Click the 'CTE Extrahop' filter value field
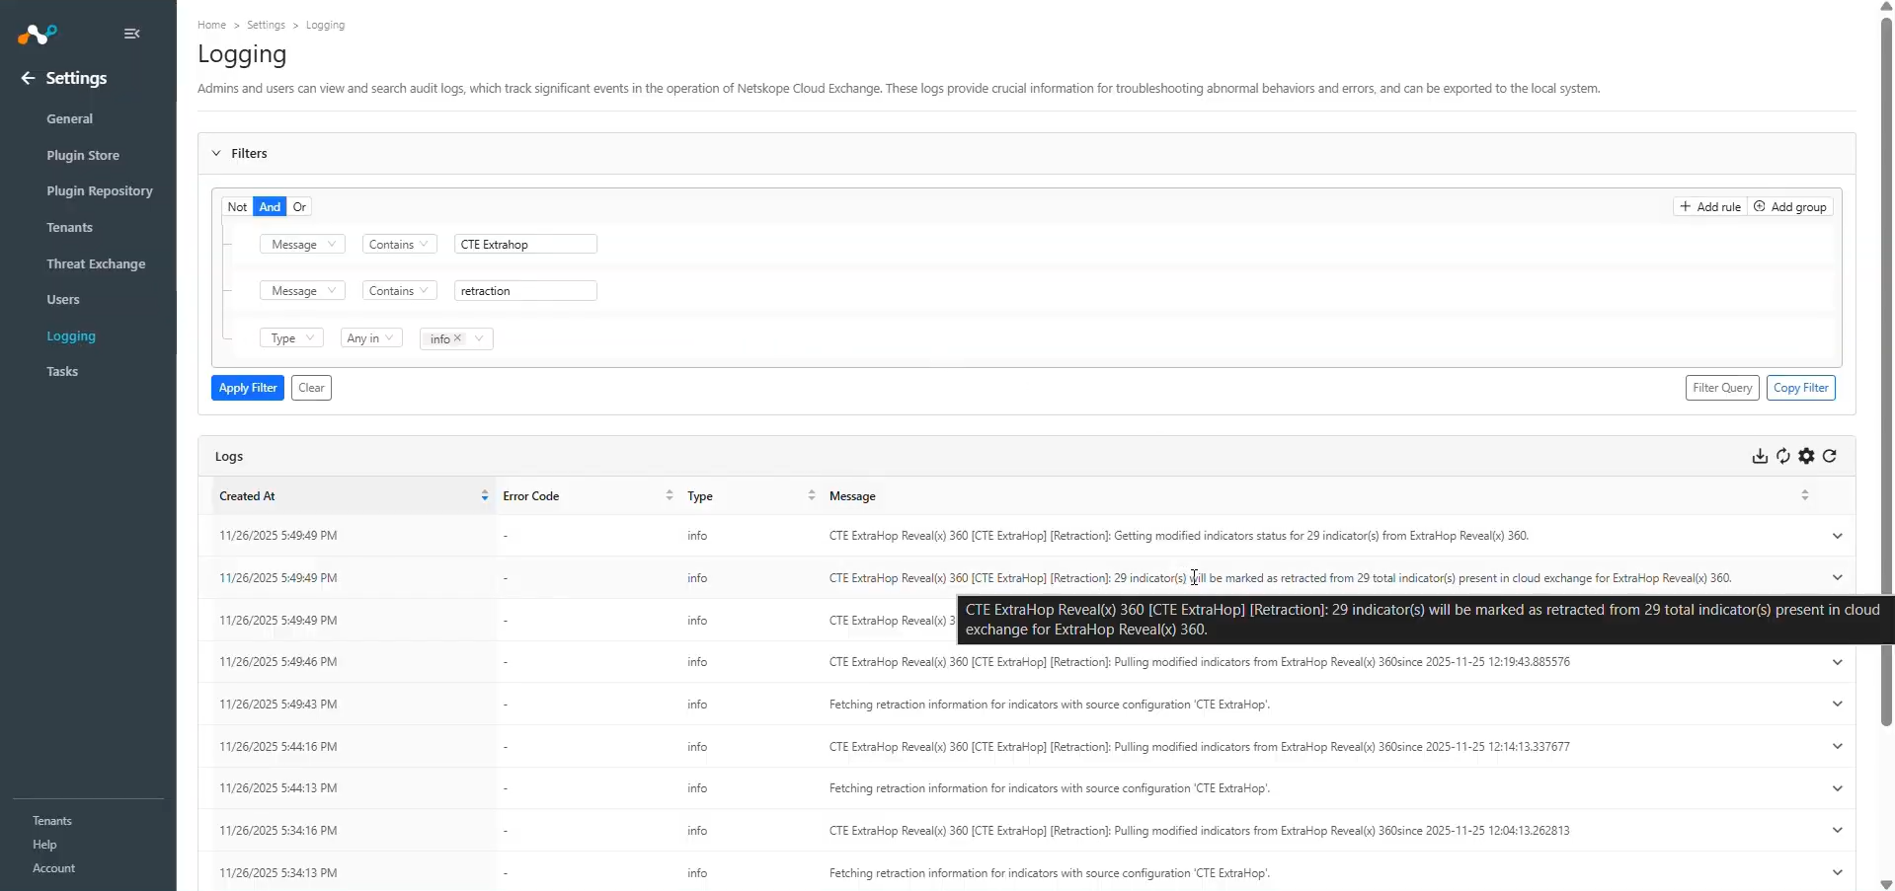This screenshot has height=891, width=1895. pos(525,245)
